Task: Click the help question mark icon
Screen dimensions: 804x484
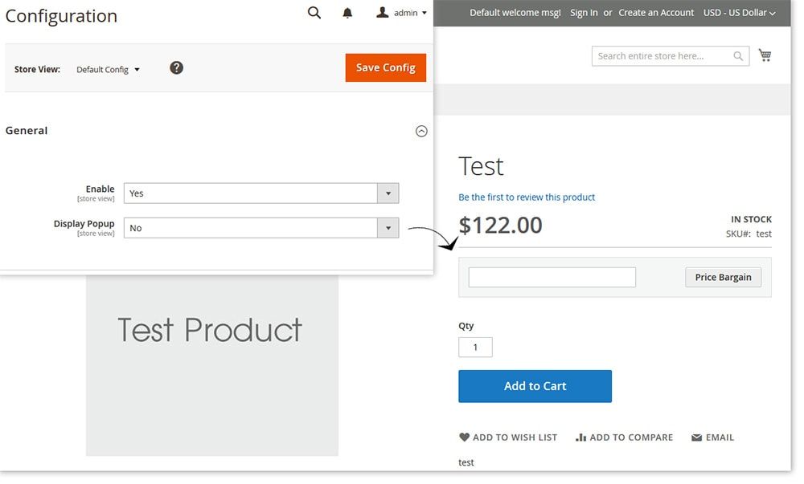Action: click(x=177, y=67)
